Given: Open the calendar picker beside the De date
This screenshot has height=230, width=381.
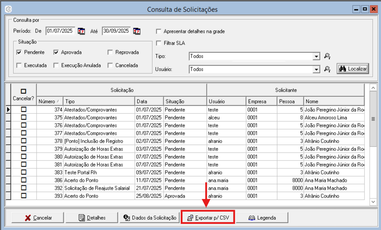Looking at the screenshot, I should (x=81, y=31).
